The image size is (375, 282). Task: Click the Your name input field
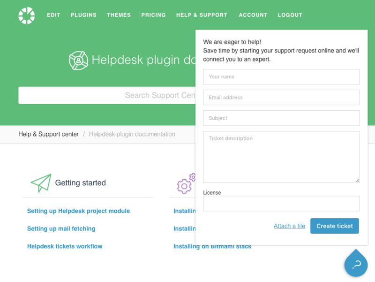[x=281, y=76]
